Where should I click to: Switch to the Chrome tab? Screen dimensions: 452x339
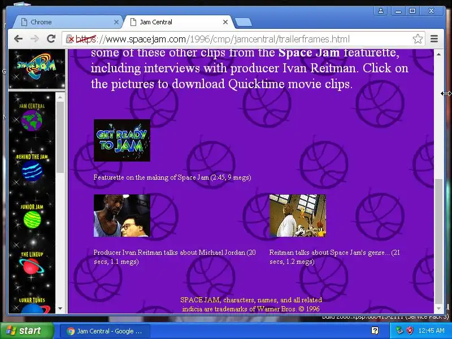pyautogui.click(x=67, y=22)
